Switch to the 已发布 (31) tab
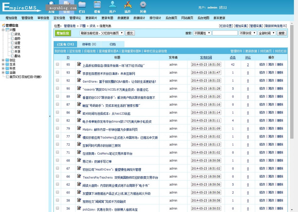The width and height of the screenshot is (298, 212). click(65, 44)
